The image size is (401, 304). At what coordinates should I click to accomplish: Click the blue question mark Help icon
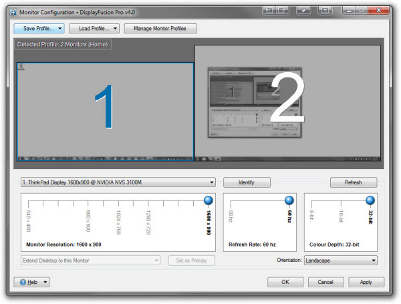click(23, 282)
